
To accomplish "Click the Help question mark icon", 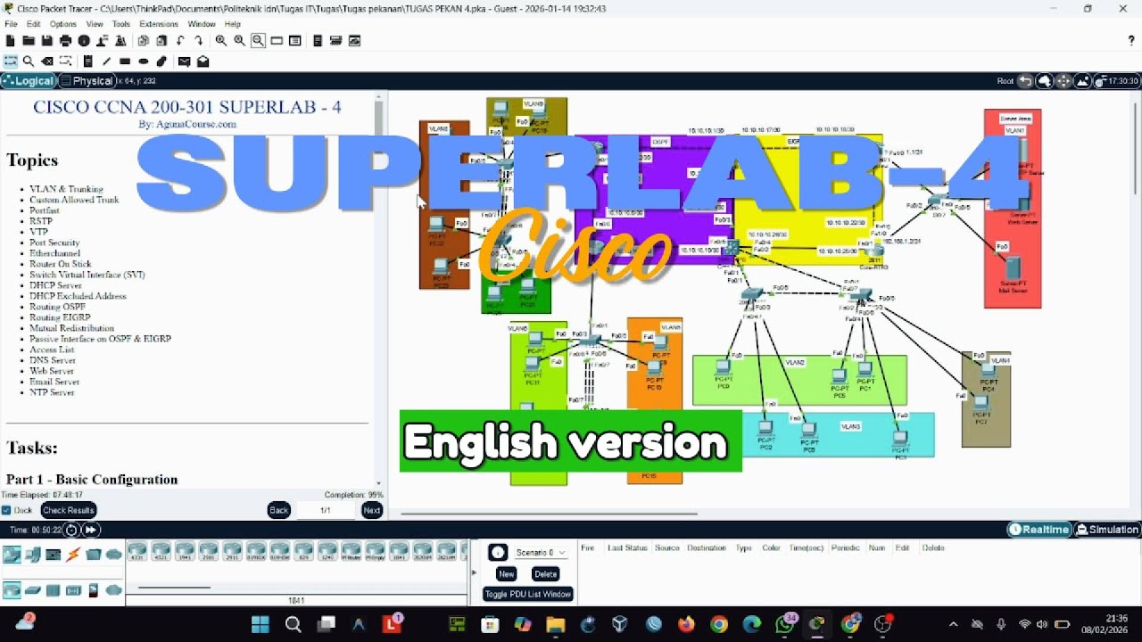I will tap(1131, 41).
